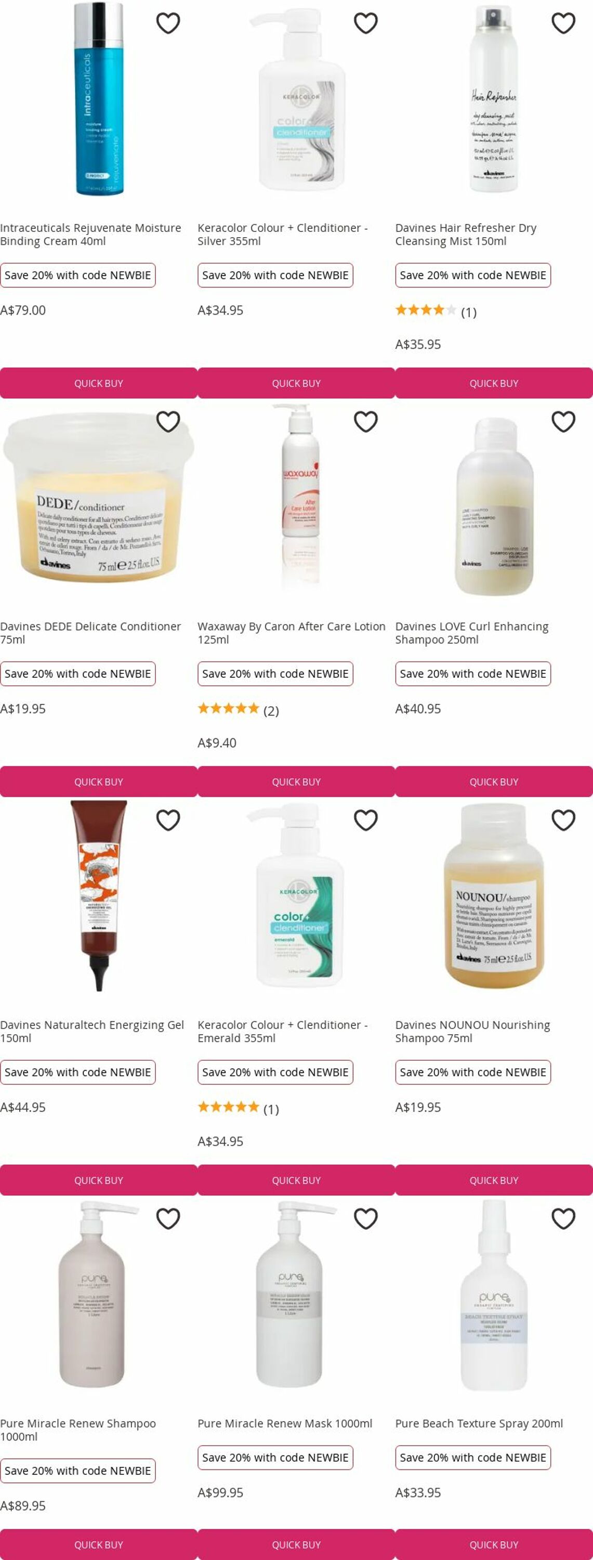Save Davines DEDE Conditioner with heart icon
Screen dimensions: 593x1560
coord(168,422)
